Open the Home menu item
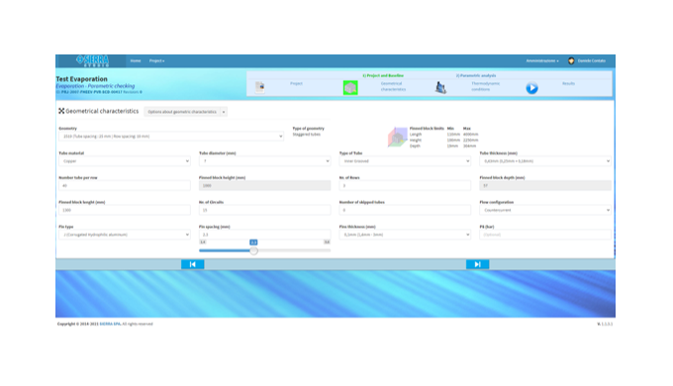This screenshot has height=386, width=673. (136, 61)
